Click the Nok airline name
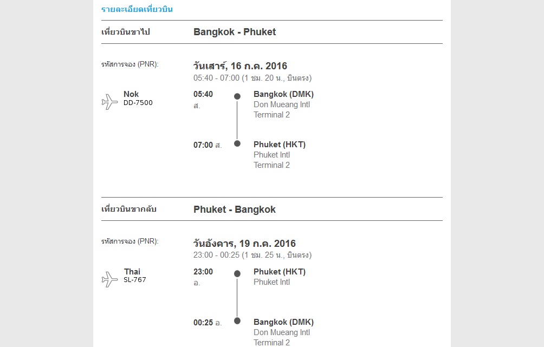 tap(131, 94)
